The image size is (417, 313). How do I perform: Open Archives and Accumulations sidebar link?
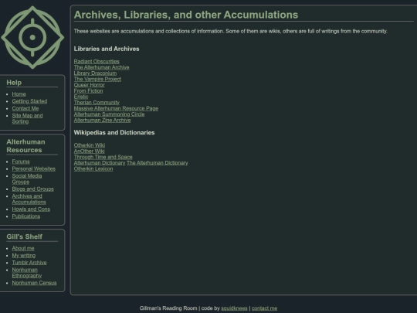[29, 199]
